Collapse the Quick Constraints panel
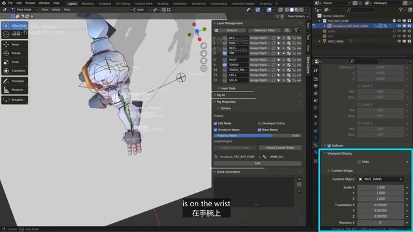The image size is (413, 232). pos(215,172)
